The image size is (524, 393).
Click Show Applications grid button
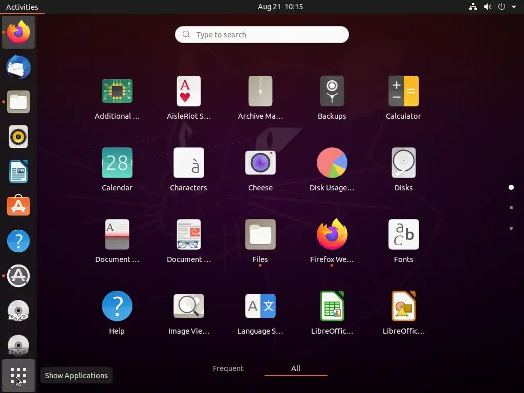pyautogui.click(x=18, y=376)
